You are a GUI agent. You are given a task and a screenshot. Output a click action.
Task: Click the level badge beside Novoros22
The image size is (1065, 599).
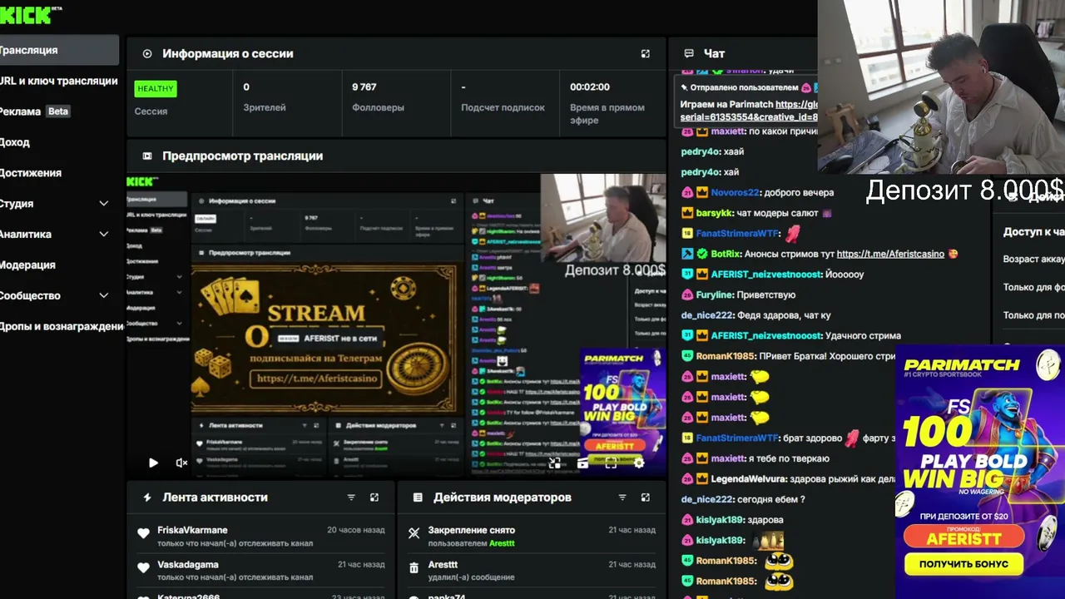pyautogui.click(x=687, y=193)
